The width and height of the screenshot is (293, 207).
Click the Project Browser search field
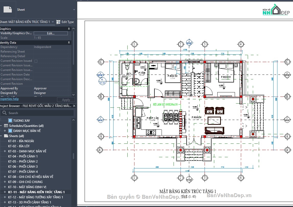click(x=37, y=113)
